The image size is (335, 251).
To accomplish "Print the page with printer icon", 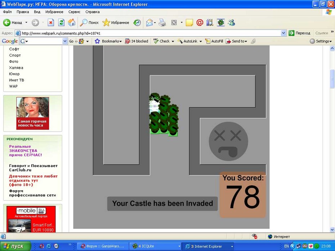I will [x=162, y=22].
